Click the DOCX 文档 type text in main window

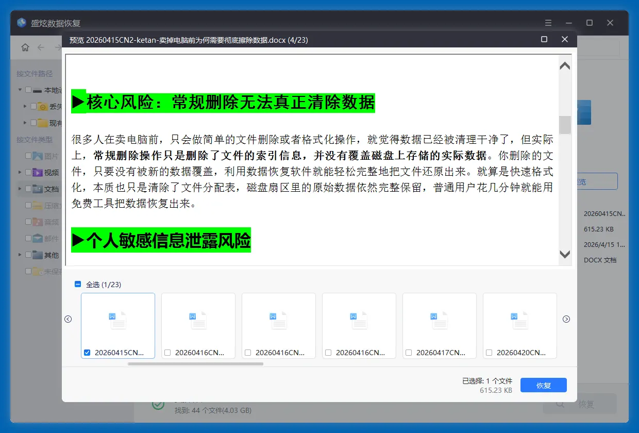click(x=600, y=260)
